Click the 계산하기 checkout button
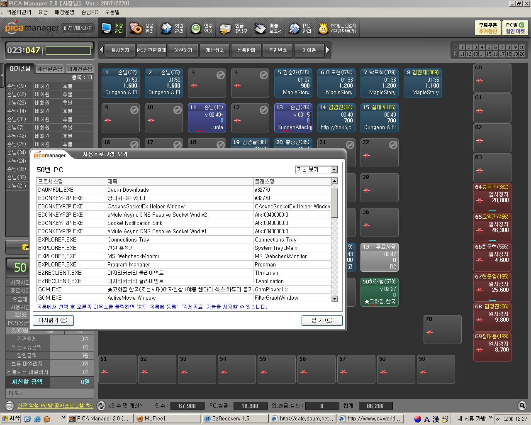This screenshot has height=425, width=531. 183,50
